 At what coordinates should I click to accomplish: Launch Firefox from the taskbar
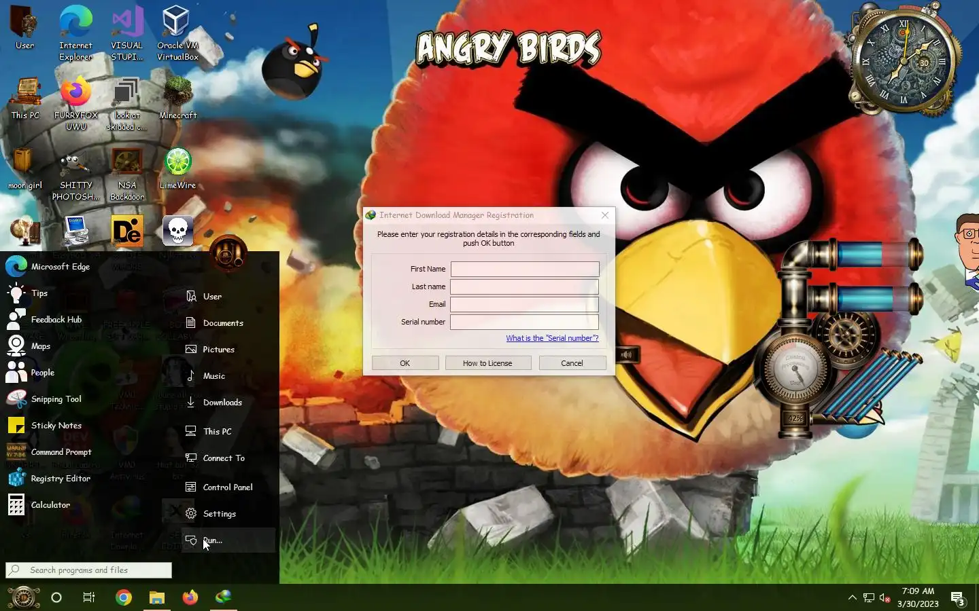click(190, 597)
